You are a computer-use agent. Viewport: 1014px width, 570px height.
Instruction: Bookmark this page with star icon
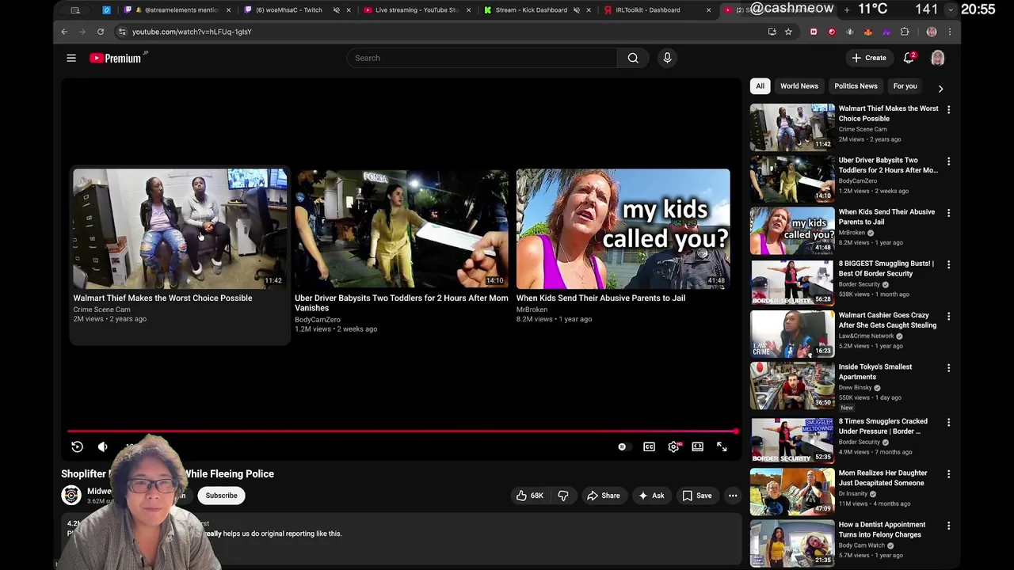click(x=788, y=32)
